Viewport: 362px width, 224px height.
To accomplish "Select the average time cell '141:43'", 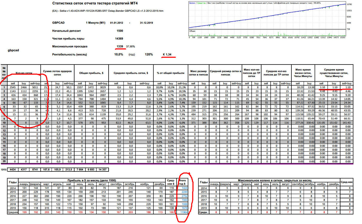I will coord(347,122).
